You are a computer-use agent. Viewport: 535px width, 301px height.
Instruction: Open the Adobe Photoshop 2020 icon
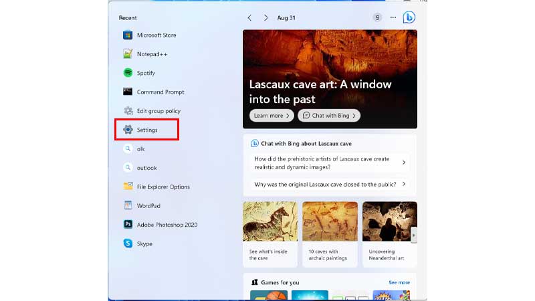128,224
